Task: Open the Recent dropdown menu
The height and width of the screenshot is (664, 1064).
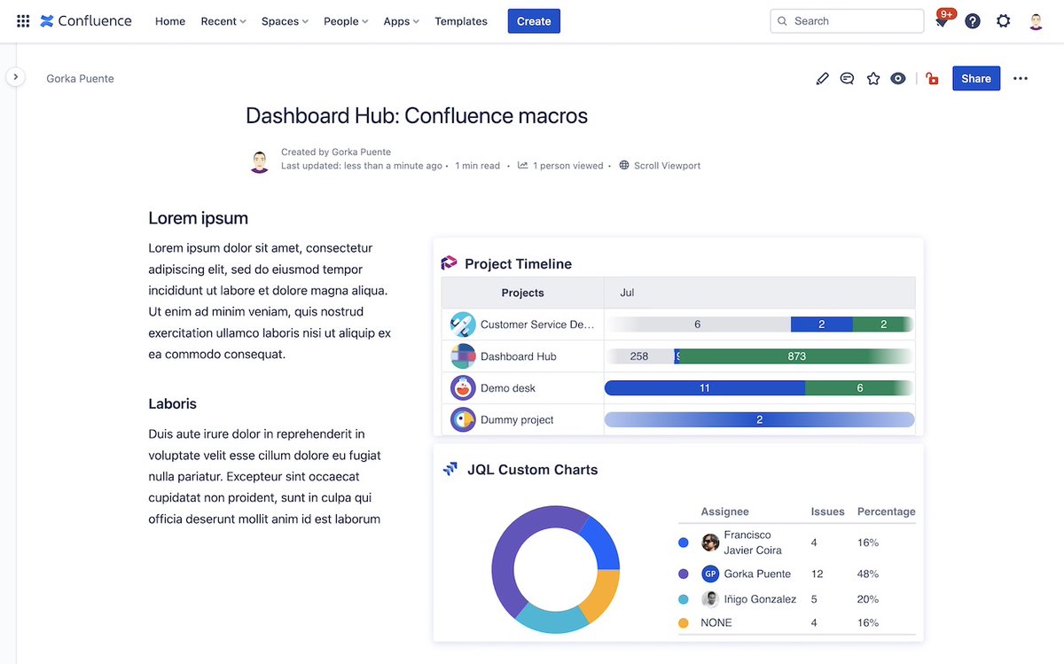Action: [x=223, y=21]
